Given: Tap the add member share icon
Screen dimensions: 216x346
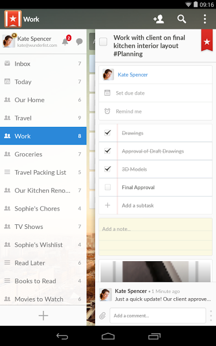Looking at the screenshot, I should 158,19.
